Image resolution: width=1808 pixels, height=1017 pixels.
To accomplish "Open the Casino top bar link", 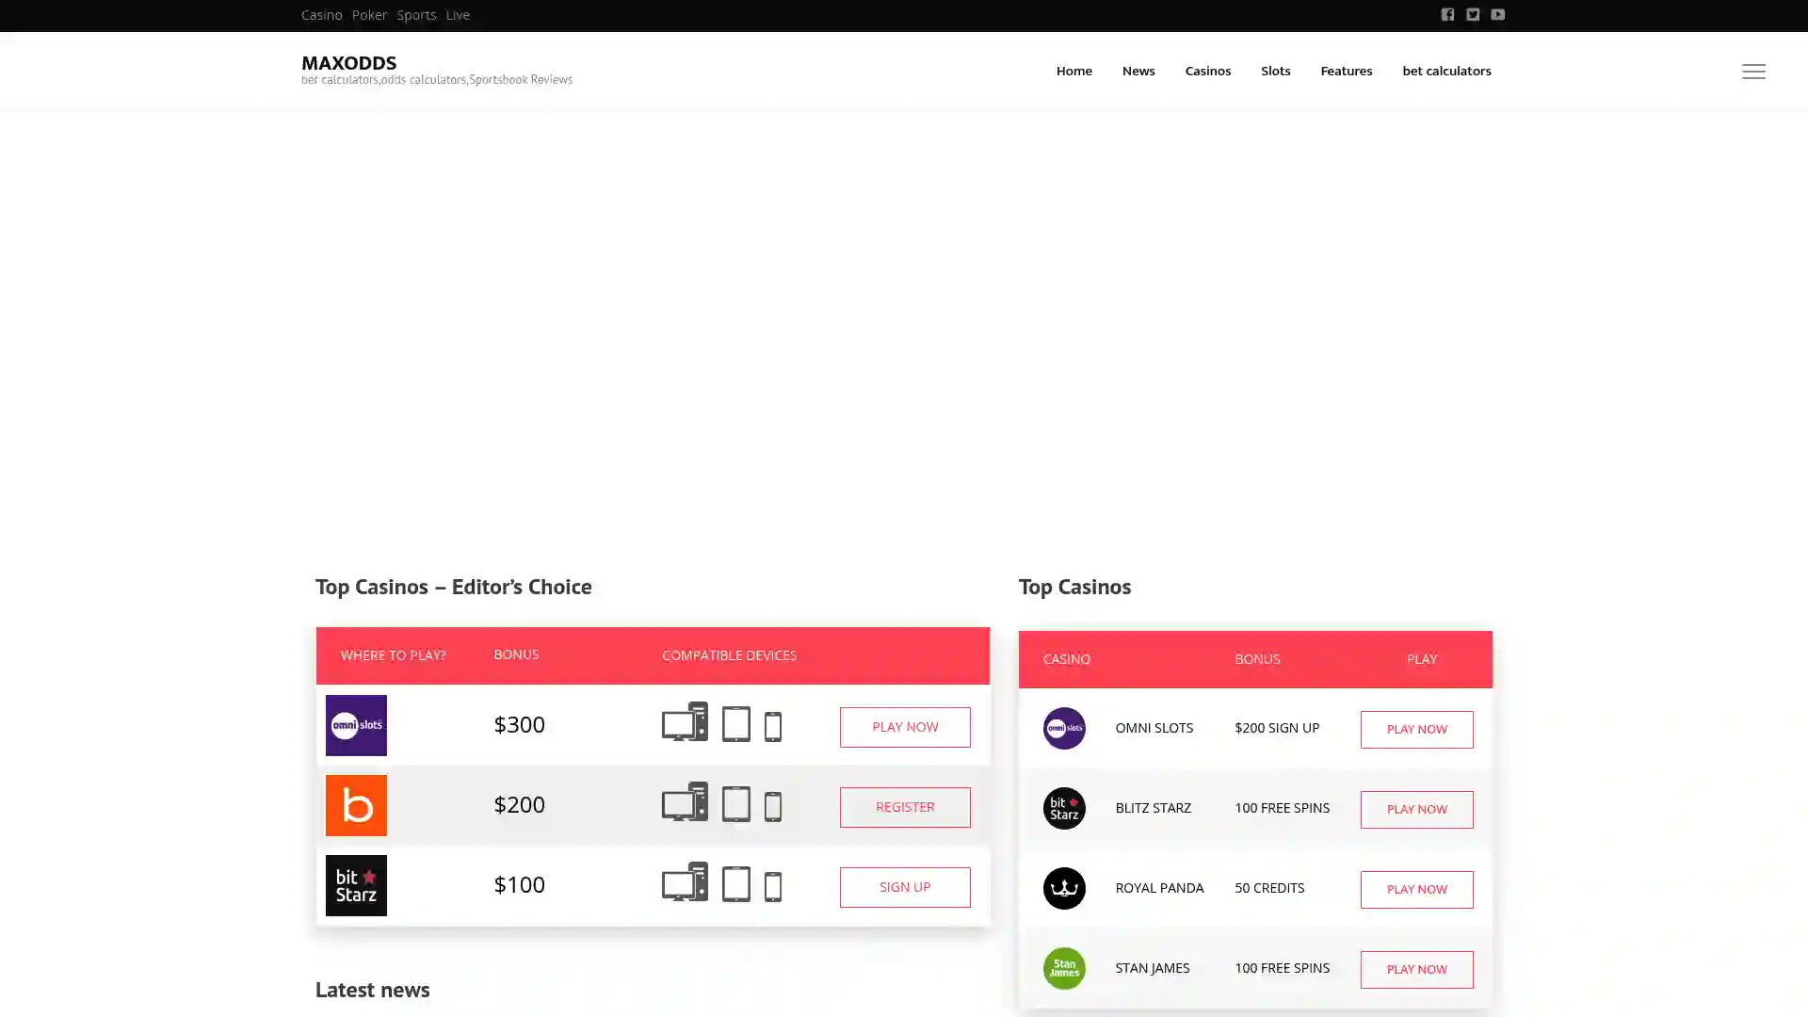I will (x=321, y=15).
